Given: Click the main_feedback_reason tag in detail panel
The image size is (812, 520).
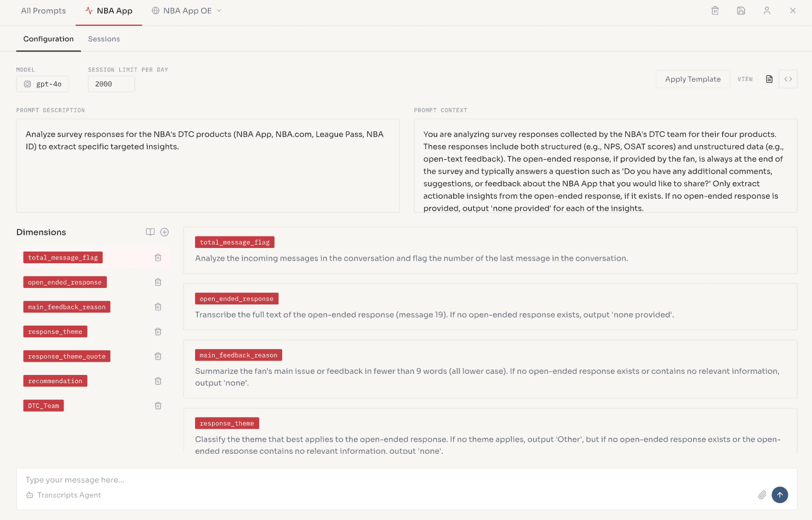Looking at the screenshot, I should 238,355.
